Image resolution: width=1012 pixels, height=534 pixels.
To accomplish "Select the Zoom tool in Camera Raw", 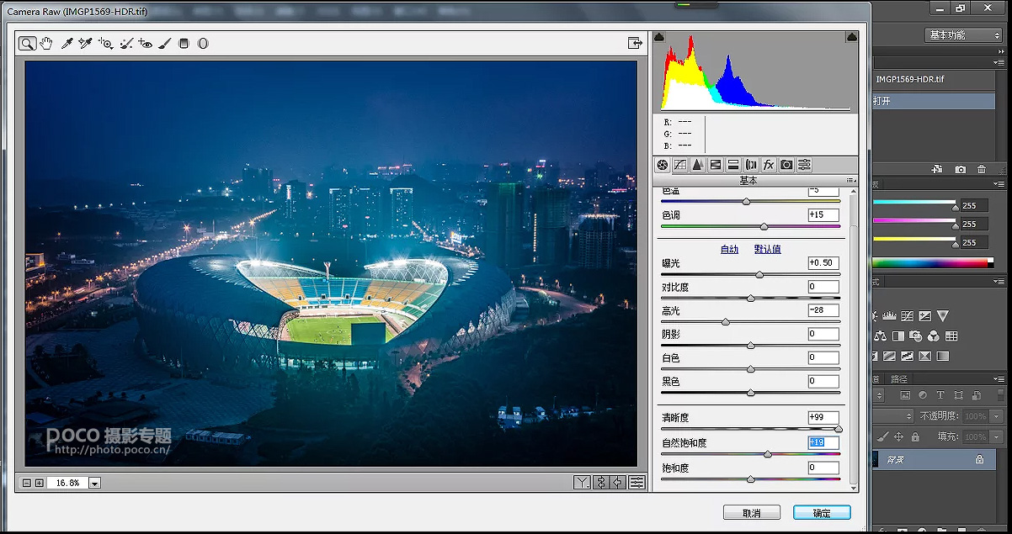I will click(28, 43).
